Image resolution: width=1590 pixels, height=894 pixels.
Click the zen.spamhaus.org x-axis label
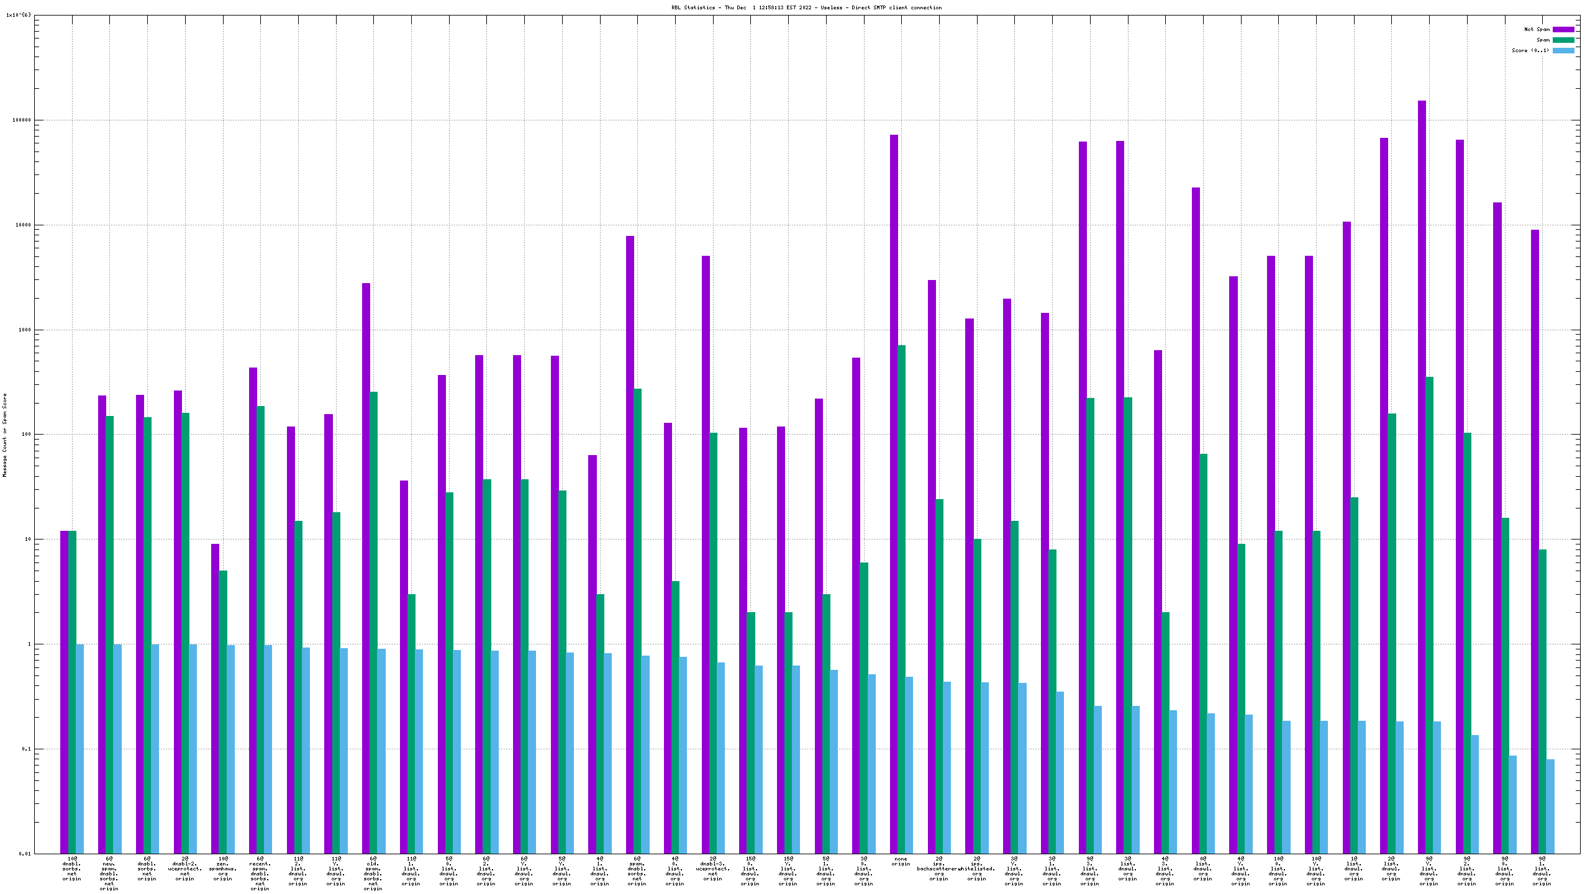coord(223,869)
